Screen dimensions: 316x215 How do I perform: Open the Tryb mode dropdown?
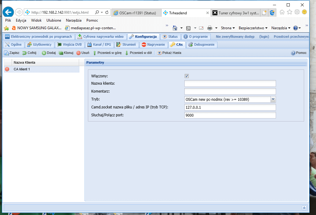pyautogui.click(x=273, y=99)
